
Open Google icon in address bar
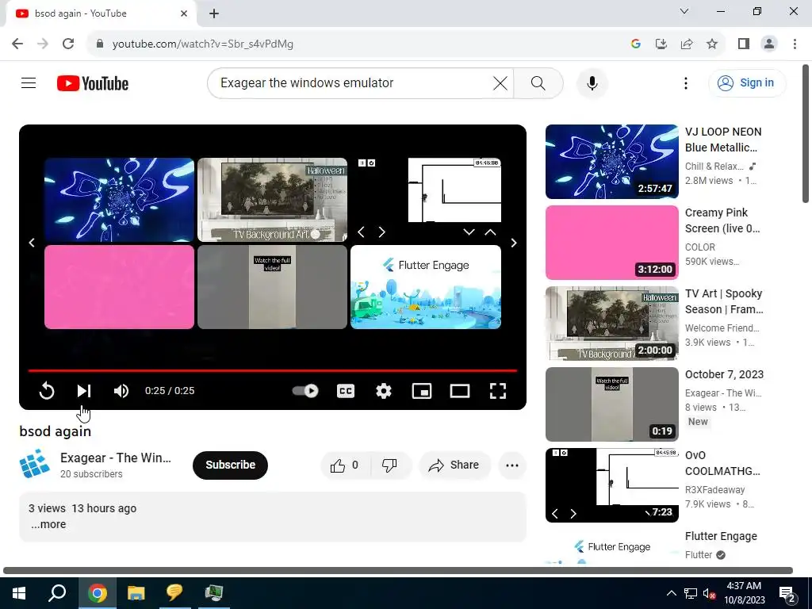point(636,44)
